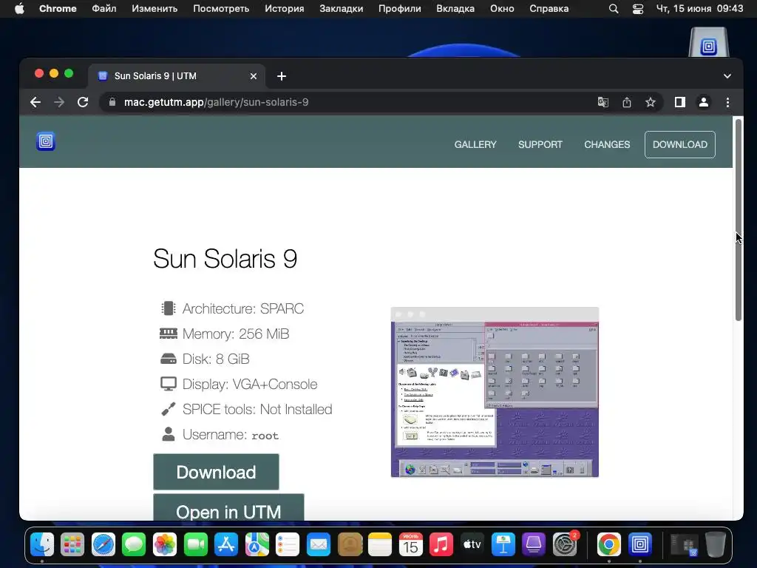This screenshot has width=757, height=568.
Task: Open the CHANGES link
Action: coord(607,144)
